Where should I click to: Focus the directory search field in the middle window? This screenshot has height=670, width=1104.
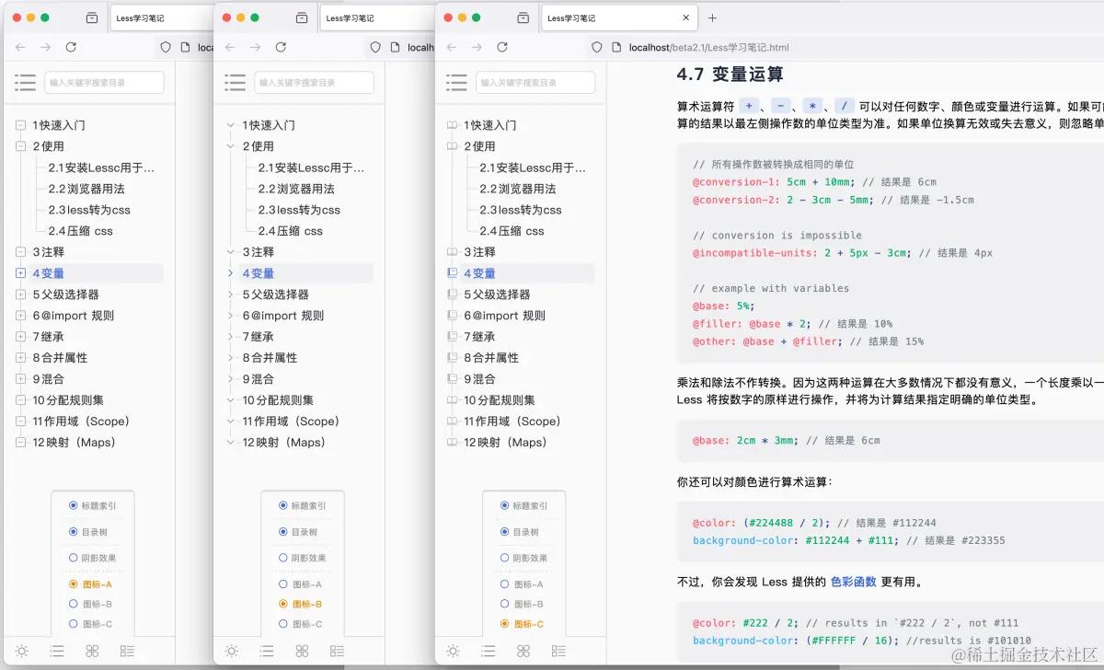pos(314,83)
